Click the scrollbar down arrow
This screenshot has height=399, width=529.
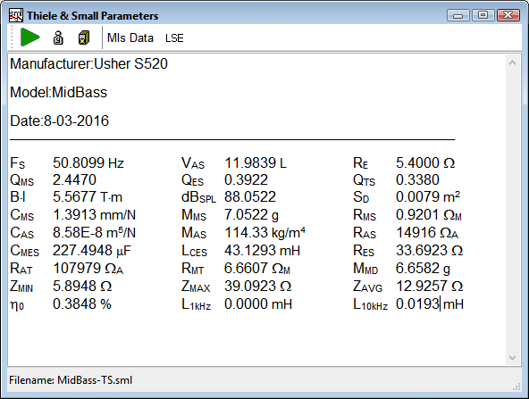coord(512,358)
